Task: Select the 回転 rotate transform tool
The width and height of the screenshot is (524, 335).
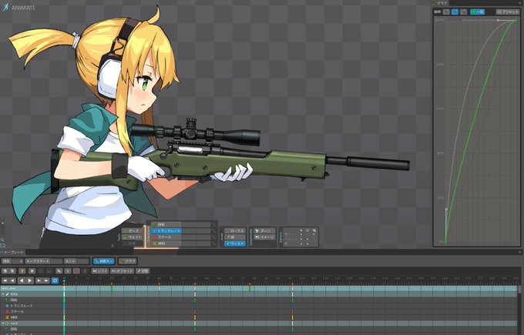Action: point(166,224)
